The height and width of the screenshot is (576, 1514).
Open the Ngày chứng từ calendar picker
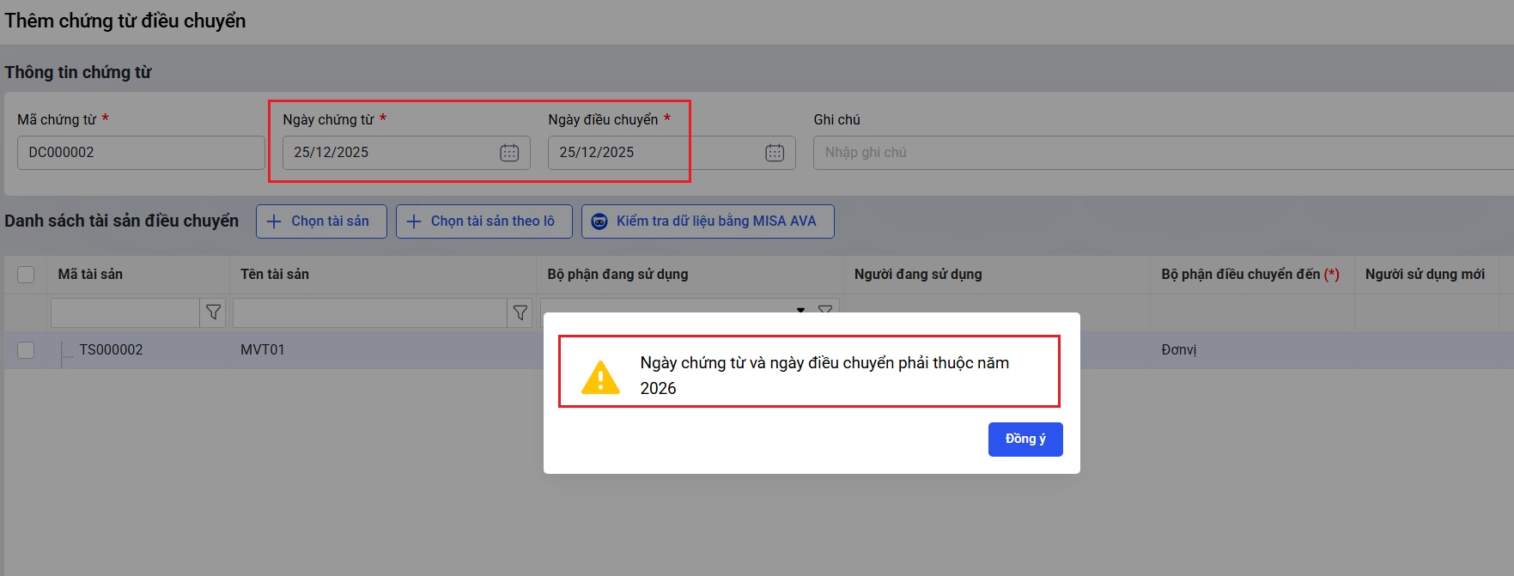(509, 153)
